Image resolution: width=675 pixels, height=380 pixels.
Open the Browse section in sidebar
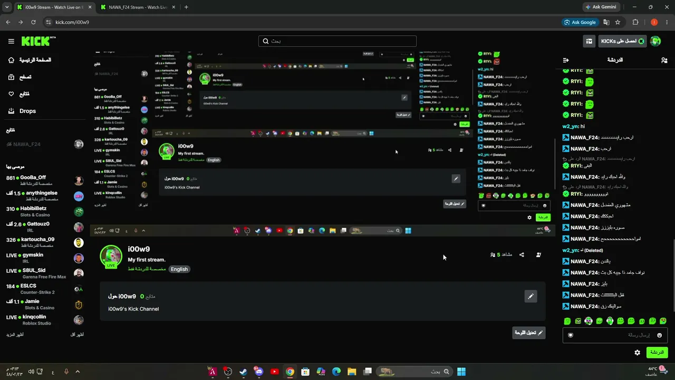[x=20, y=77]
